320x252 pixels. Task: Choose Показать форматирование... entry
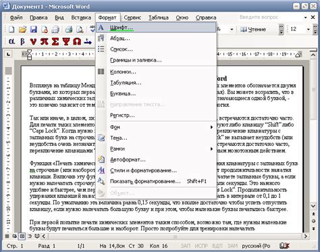click(156, 182)
